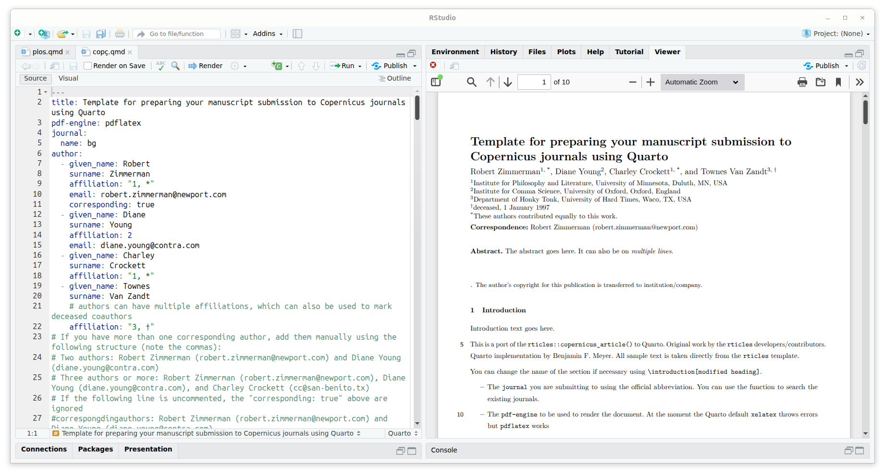Click the Save all documents icon
The height and width of the screenshot is (475, 885).
pos(101,34)
